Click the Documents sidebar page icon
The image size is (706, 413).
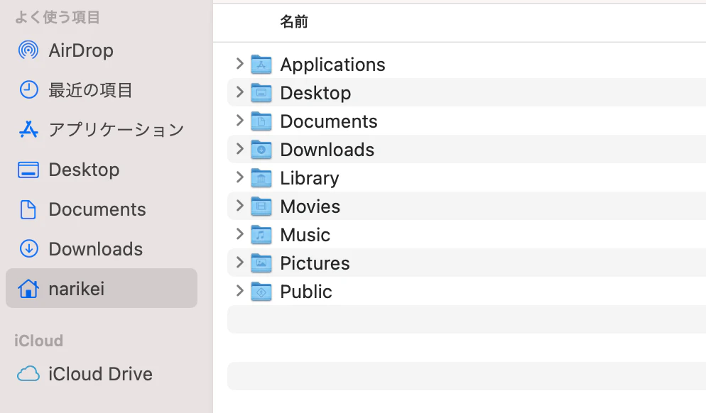(28, 209)
